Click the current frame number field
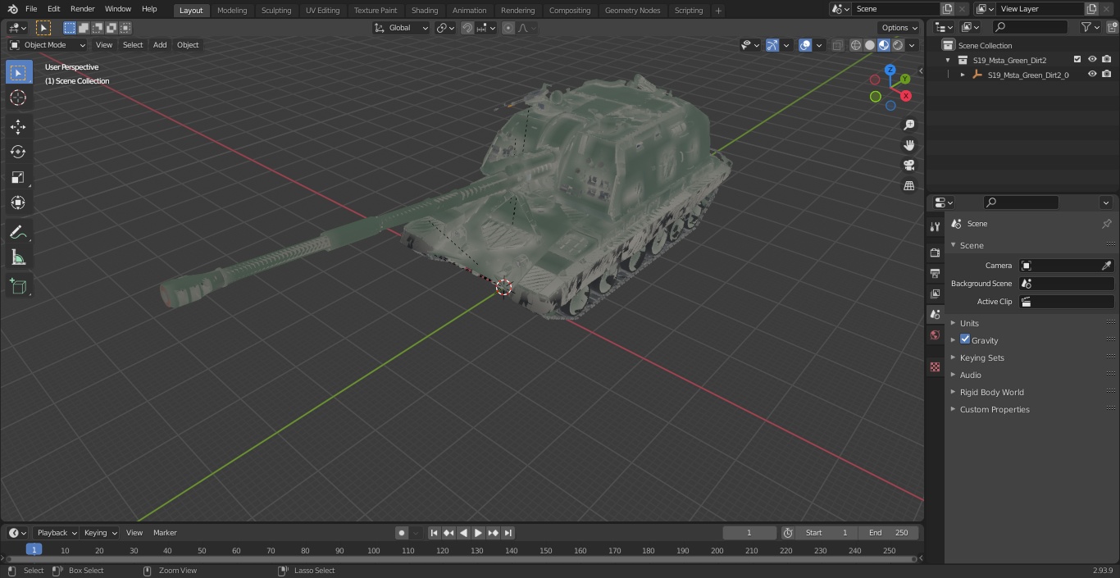1120x578 pixels. [749, 533]
